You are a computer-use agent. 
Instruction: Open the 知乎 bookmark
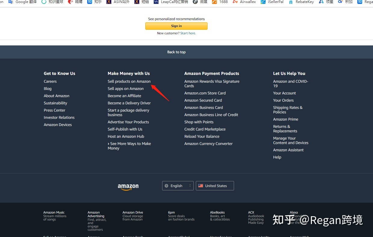click(94, 2)
